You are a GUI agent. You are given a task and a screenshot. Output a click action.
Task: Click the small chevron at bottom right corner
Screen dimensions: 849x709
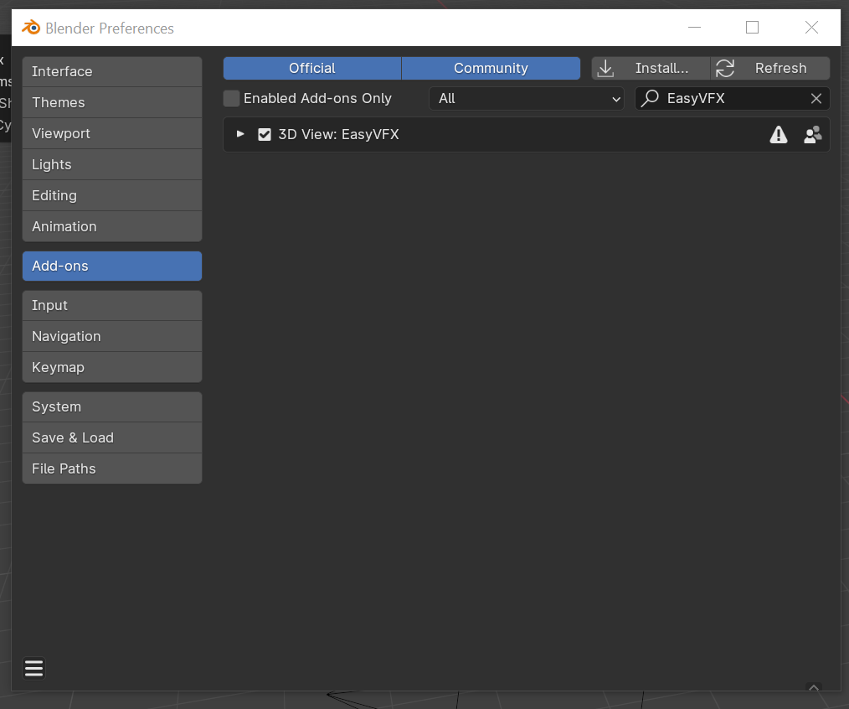[813, 687]
